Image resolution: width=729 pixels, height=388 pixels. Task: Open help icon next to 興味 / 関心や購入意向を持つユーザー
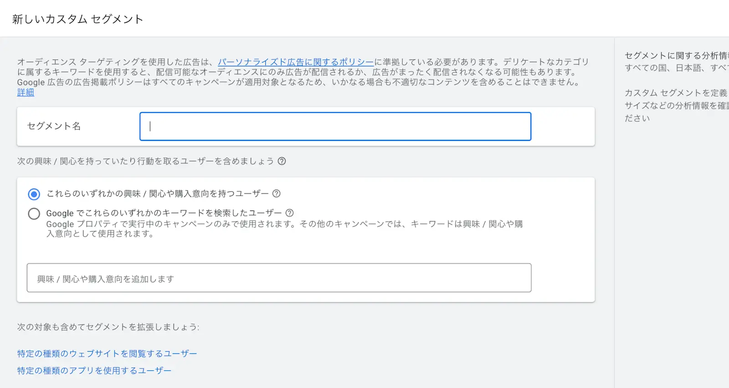(276, 193)
